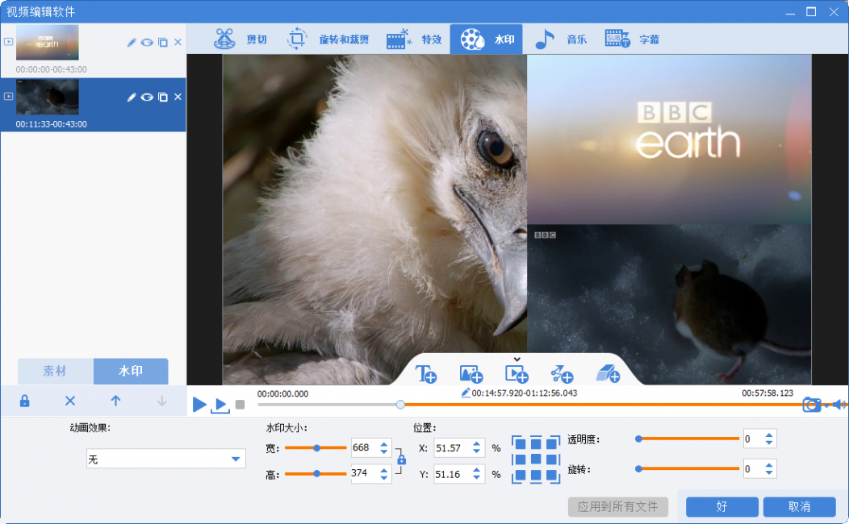Edit the selected mouse clip with pencil icon

(x=131, y=98)
